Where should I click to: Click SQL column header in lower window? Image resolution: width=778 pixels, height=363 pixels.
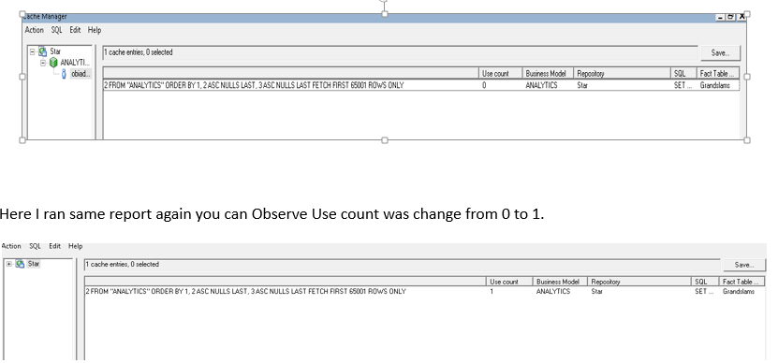point(706,282)
